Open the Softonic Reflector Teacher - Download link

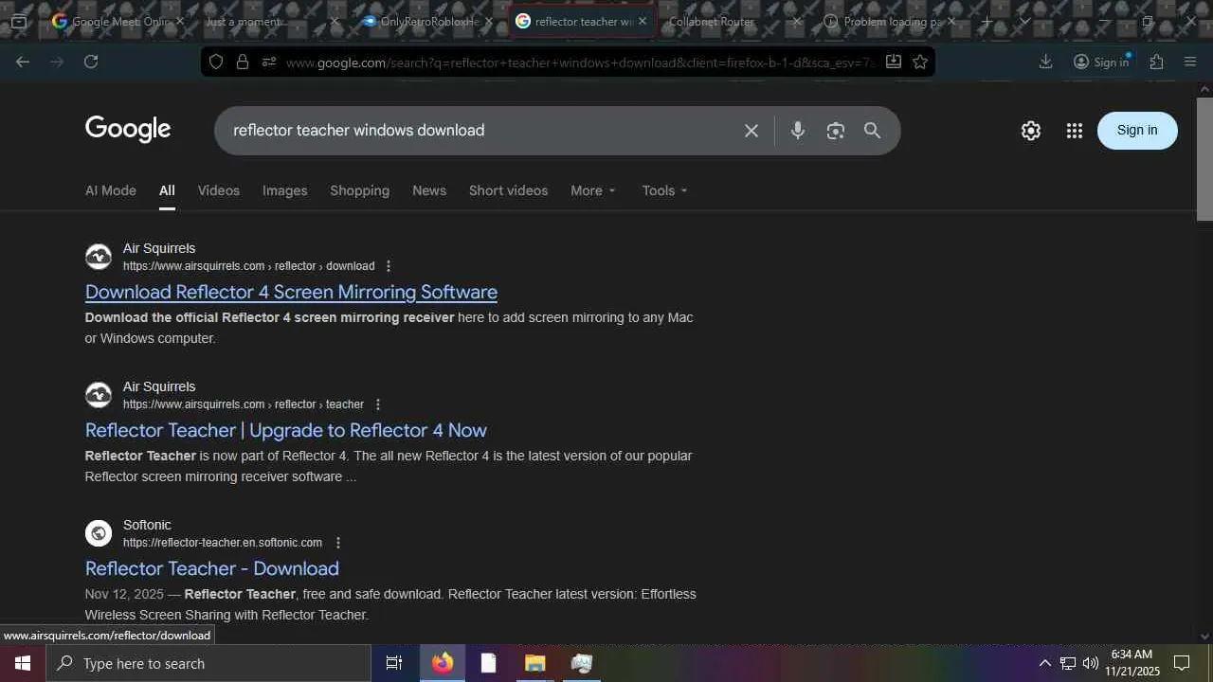point(212,568)
